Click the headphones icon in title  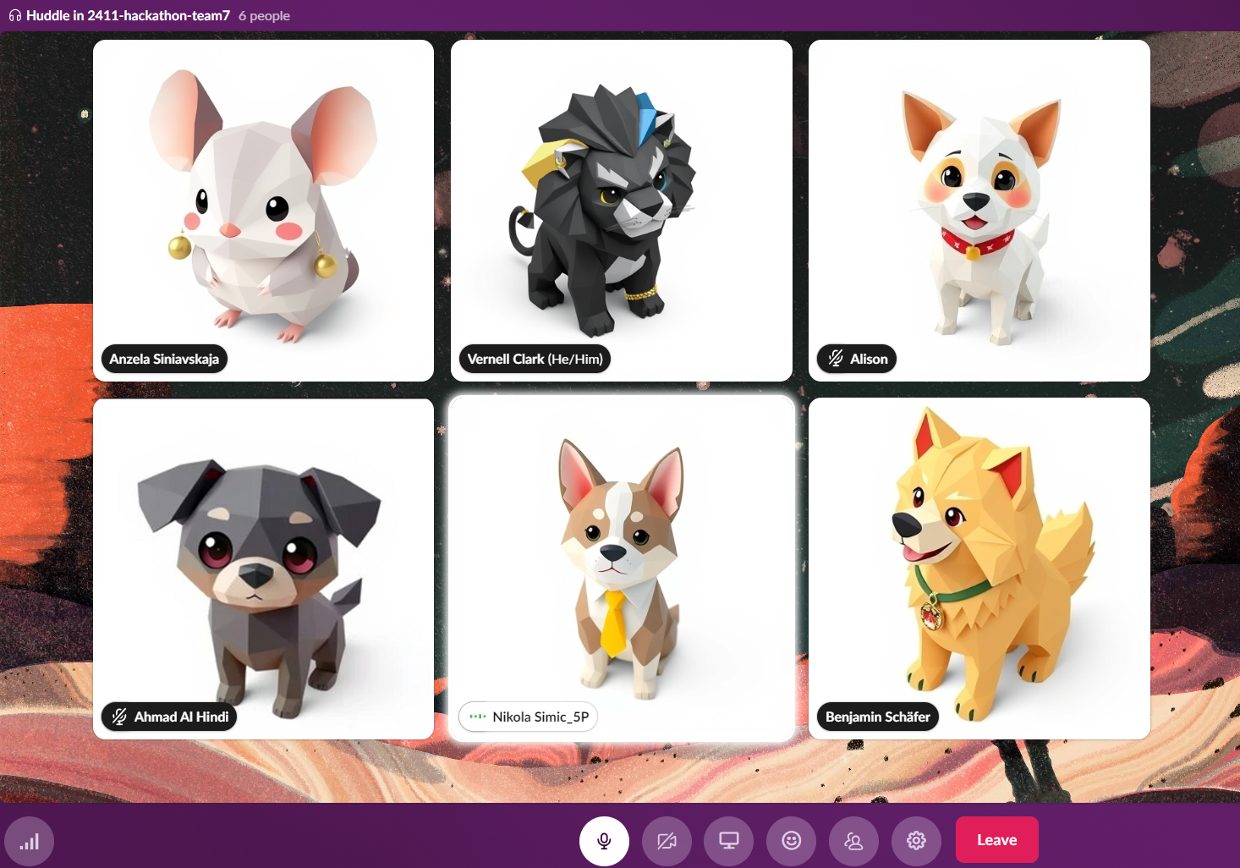(x=15, y=15)
